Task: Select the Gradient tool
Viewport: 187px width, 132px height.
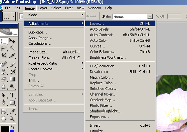Action: coord(12,79)
